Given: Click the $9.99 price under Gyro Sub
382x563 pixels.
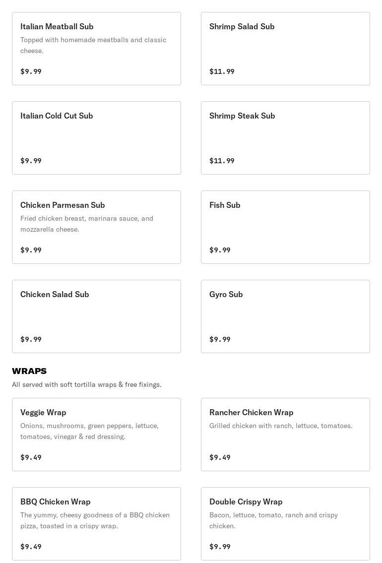Looking at the screenshot, I should tap(220, 339).
